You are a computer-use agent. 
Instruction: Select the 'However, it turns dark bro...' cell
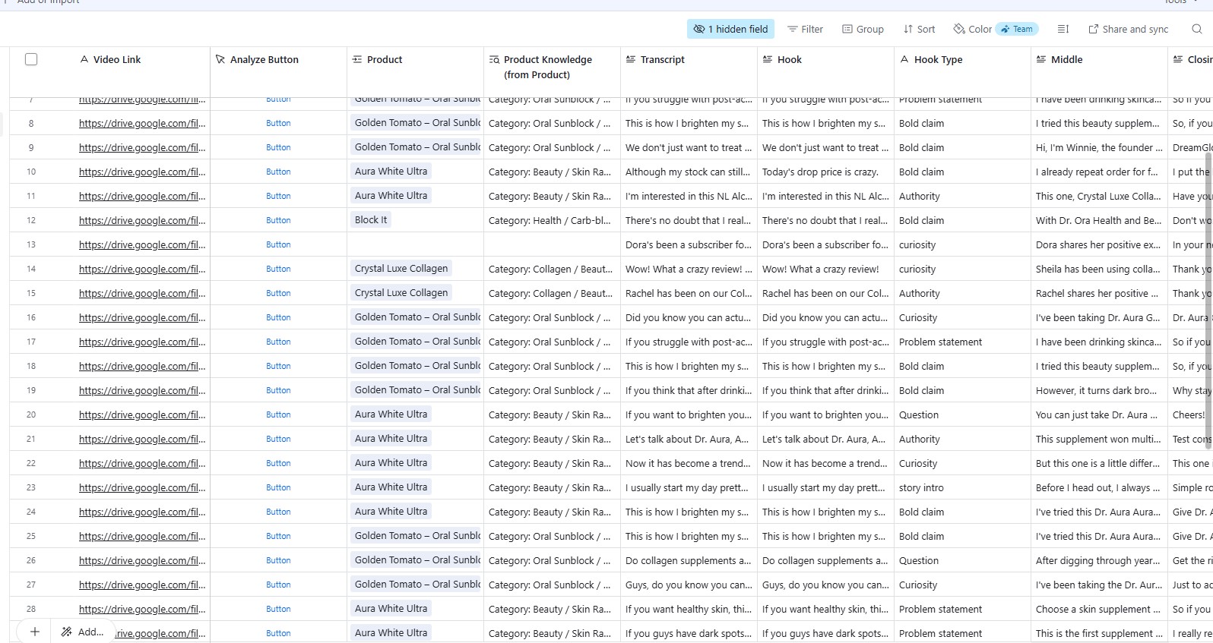1099,390
